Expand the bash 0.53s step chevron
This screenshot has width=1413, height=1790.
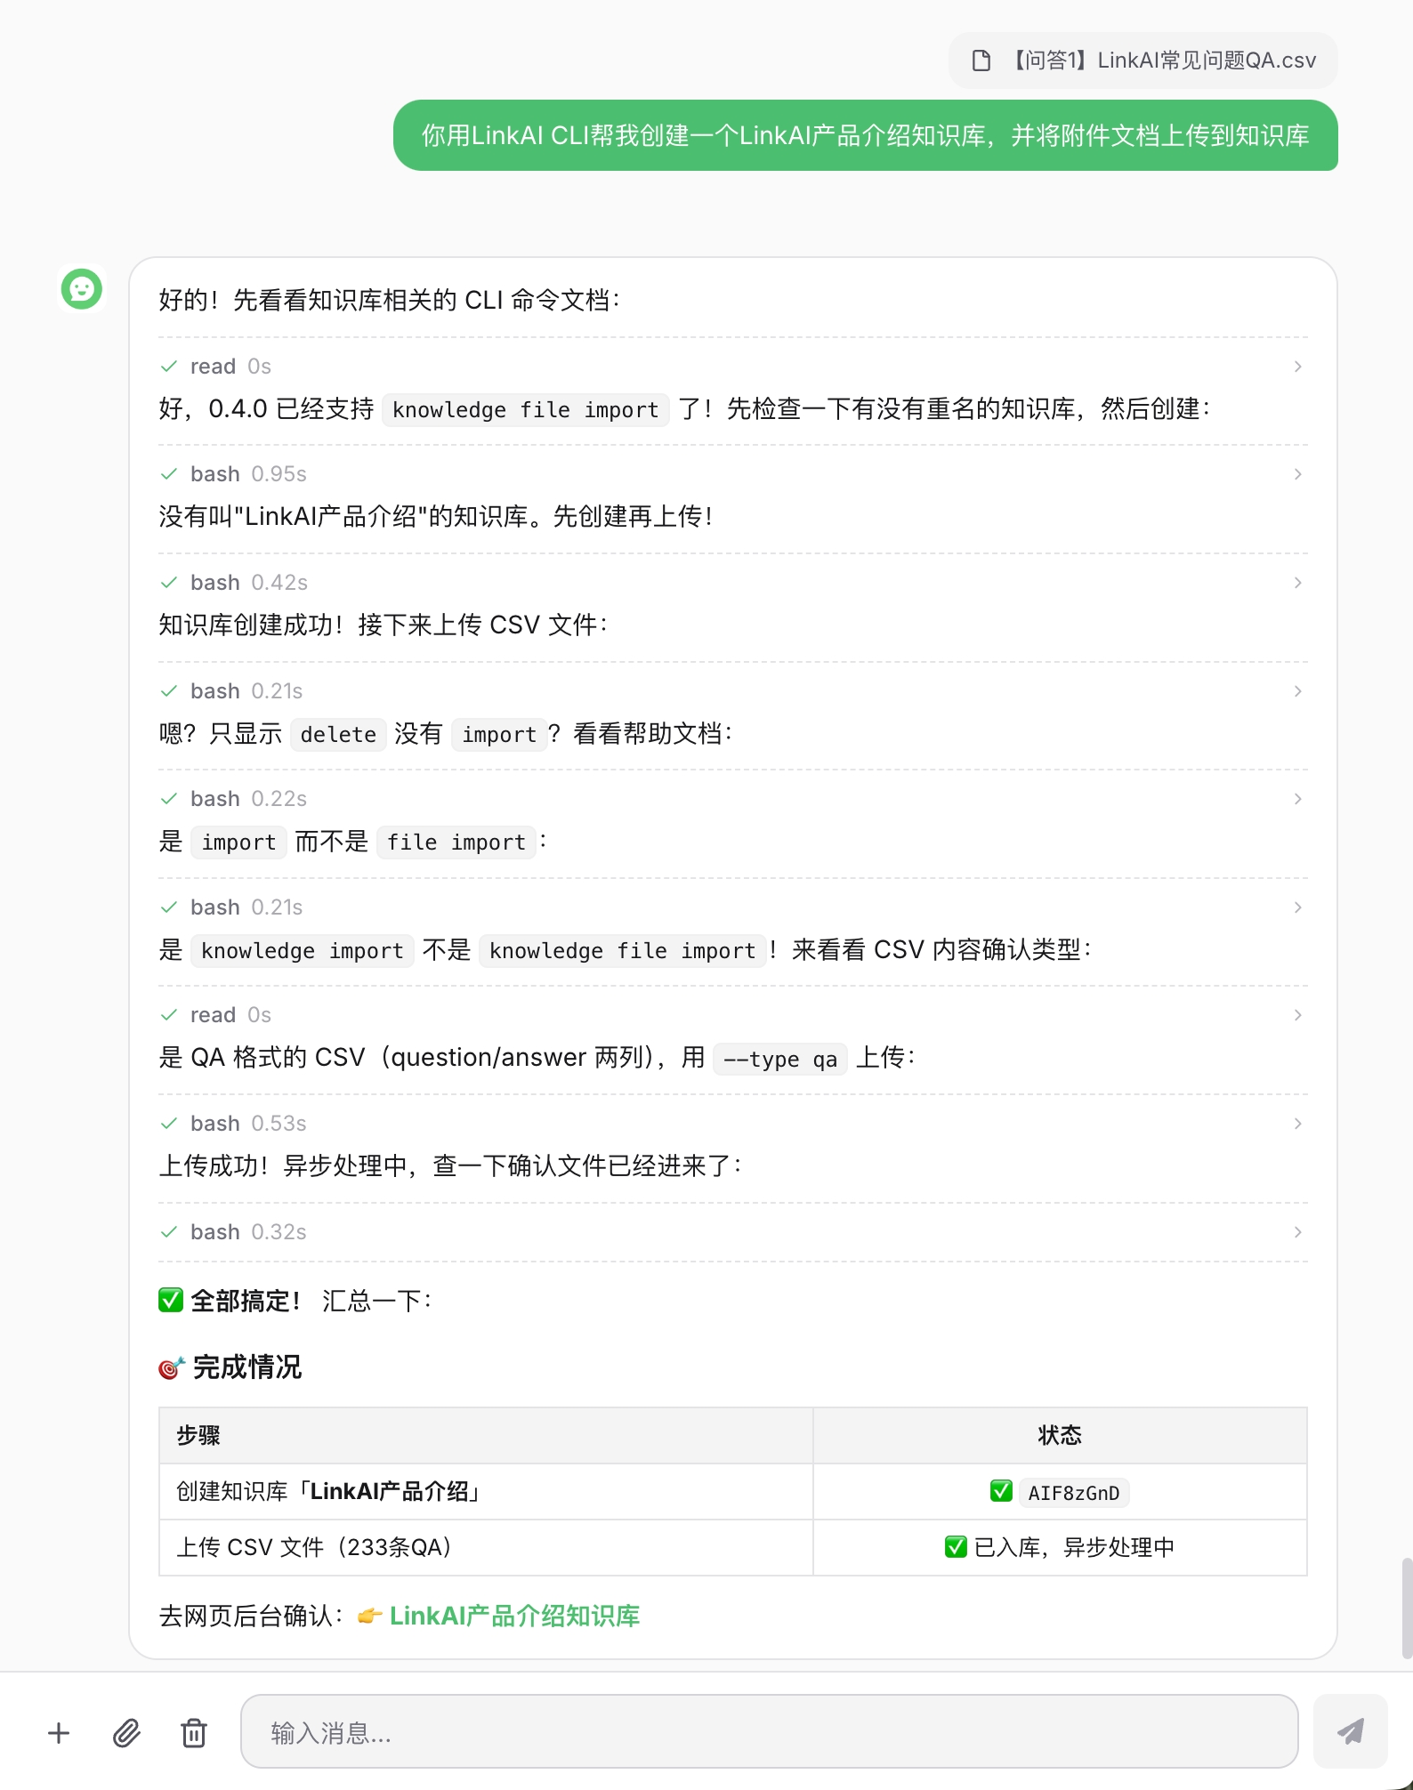pos(1297,1124)
